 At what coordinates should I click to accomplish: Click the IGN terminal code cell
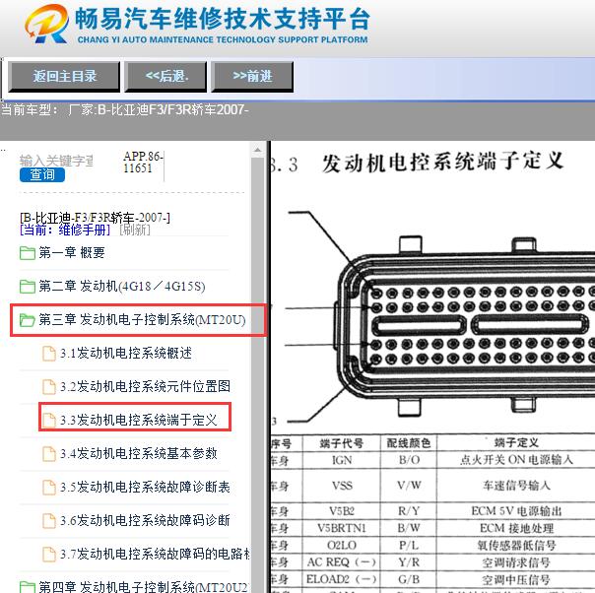pos(342,460)
